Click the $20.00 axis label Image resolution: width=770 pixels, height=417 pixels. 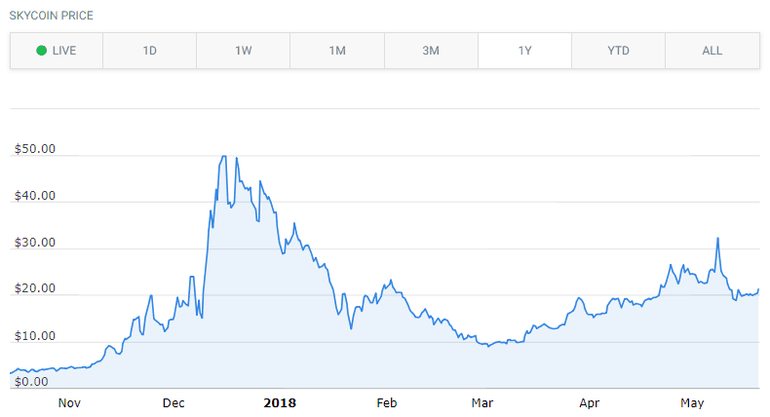(x=35, y=288)
